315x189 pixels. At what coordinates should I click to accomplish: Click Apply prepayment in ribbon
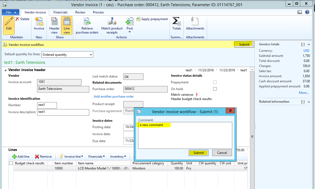click(x=152, y=19)
